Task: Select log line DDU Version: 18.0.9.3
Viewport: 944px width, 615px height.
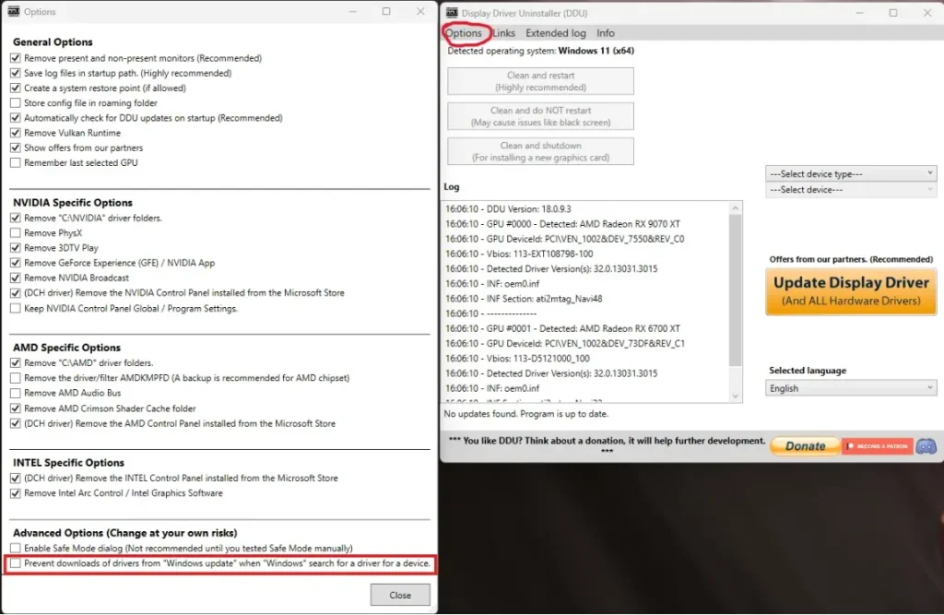Action: click(508, 209)
